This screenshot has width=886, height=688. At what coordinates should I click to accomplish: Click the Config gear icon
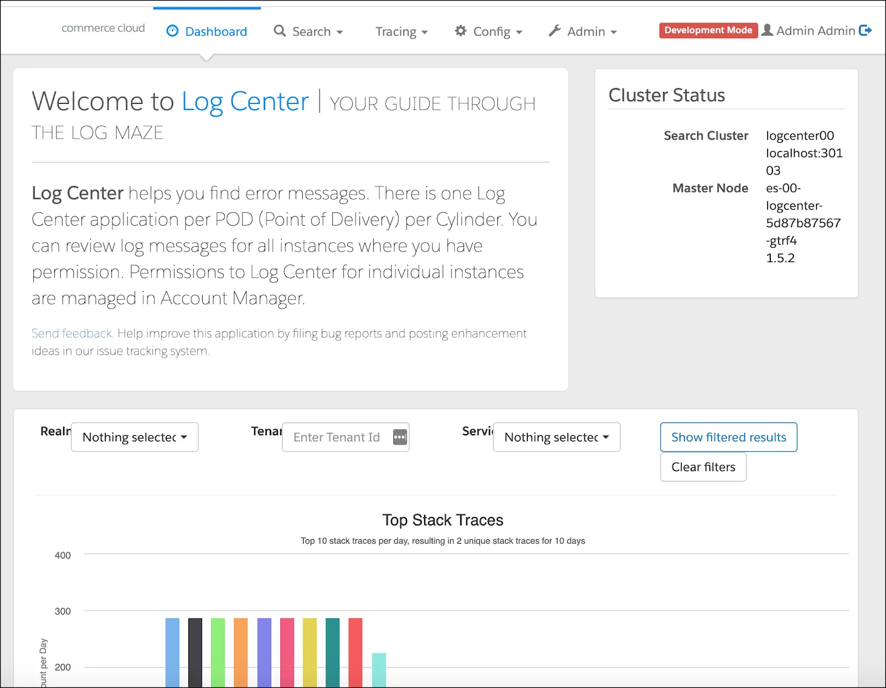(x=461, y=31)
